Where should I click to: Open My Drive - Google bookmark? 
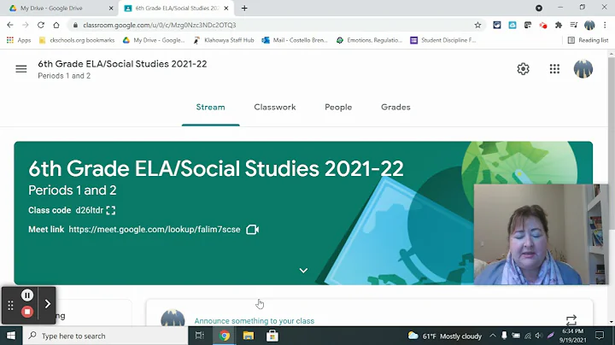coord(154,40)
